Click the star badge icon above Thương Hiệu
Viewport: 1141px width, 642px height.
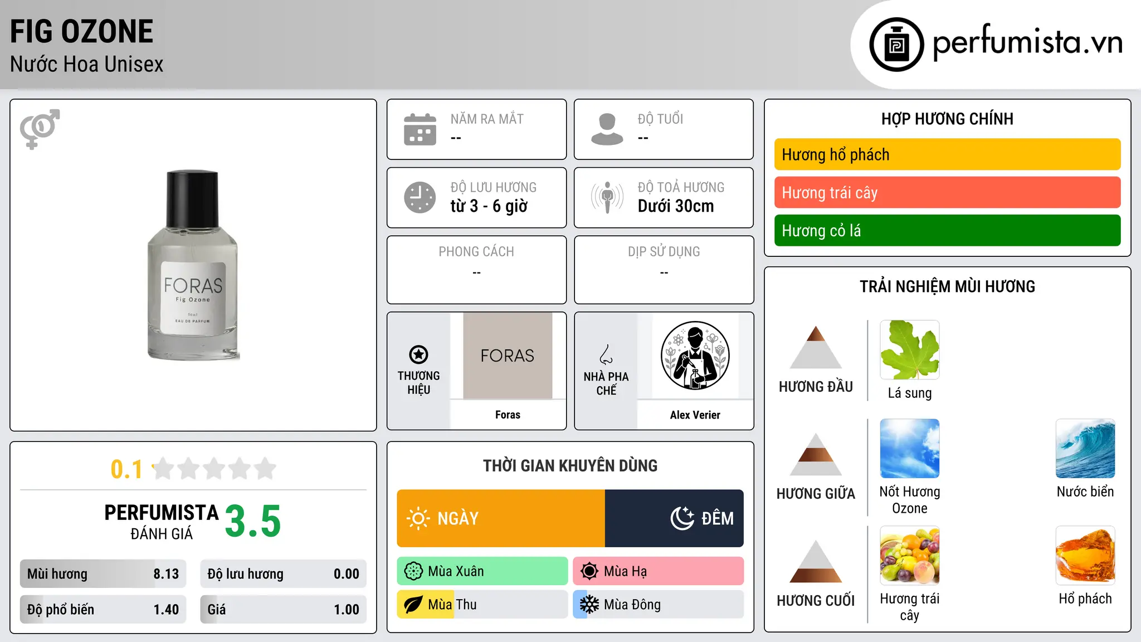[418, 354]
